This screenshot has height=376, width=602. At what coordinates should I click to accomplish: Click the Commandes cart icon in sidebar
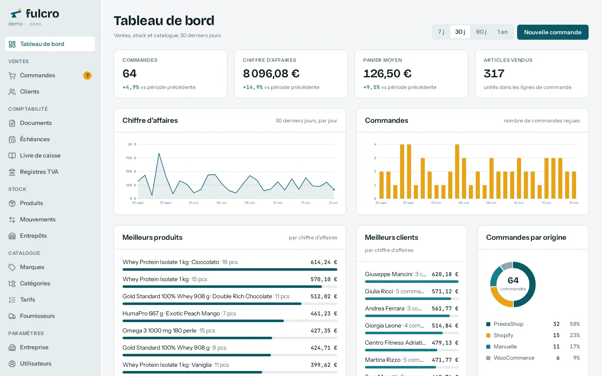point(12,76)
